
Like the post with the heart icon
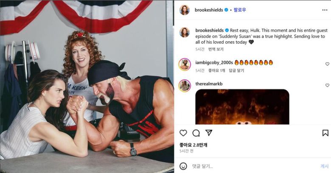click(x=183, y=133)
